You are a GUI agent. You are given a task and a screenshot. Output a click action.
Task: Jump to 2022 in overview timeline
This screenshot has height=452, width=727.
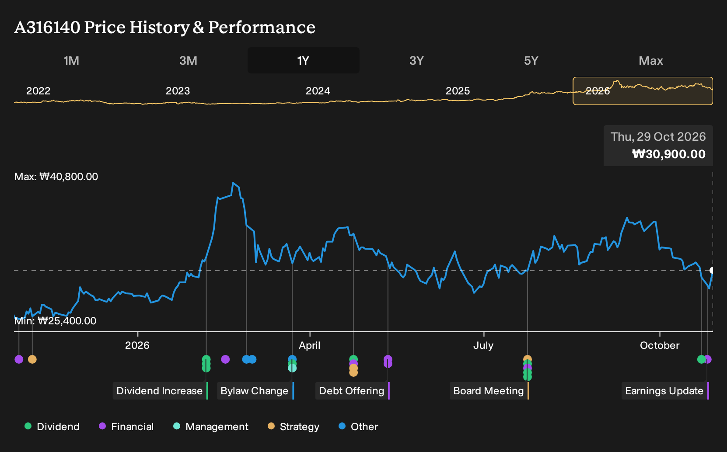coord(38,91)
